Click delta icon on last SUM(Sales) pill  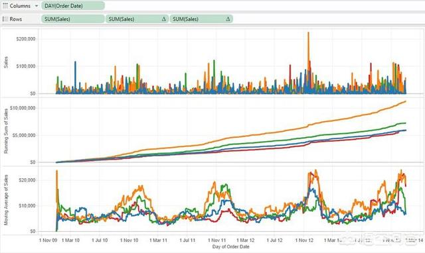pyautogui.click(x=228, y=19)
